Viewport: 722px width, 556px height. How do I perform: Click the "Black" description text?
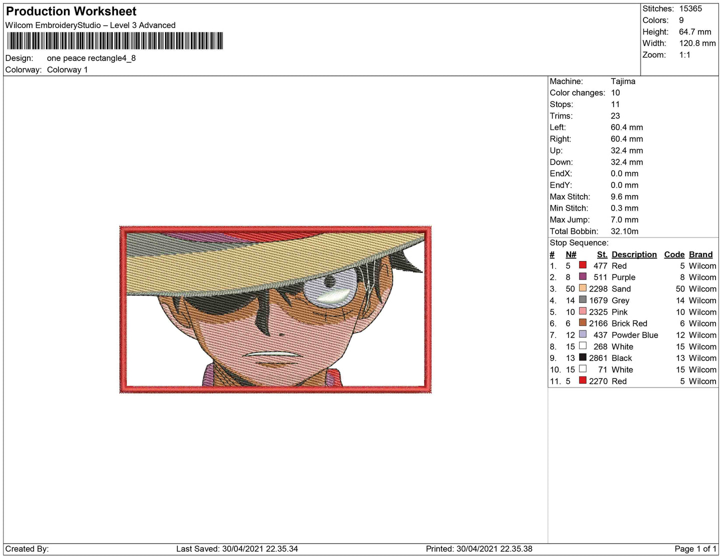[622, 357]
